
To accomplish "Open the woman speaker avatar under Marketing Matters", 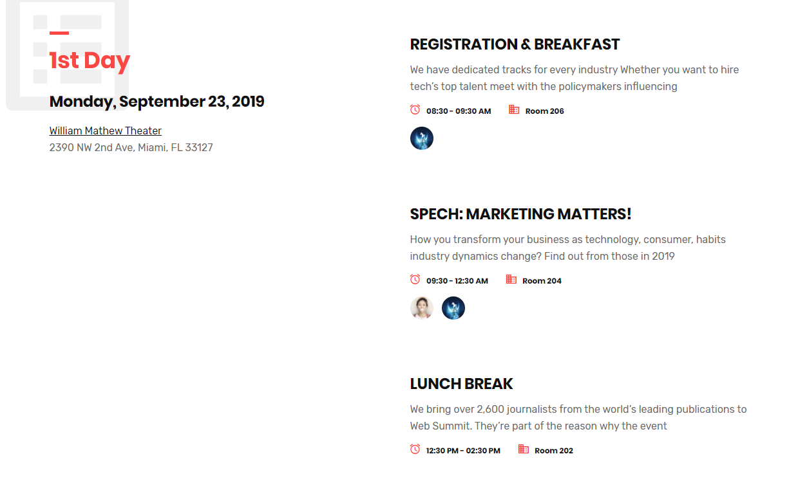I will click(422, 308).
